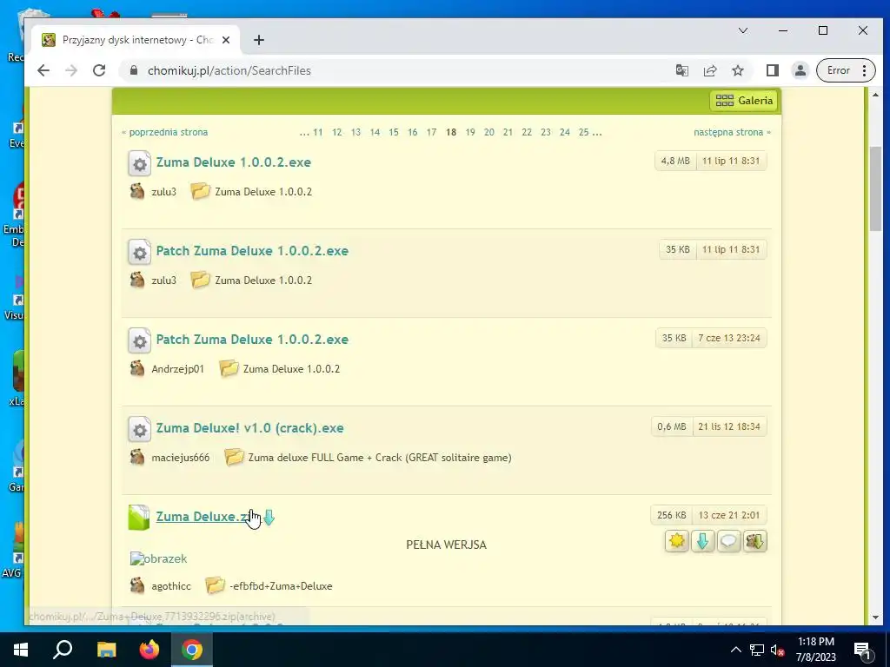Open folder Zuma deluxe FULL Game + Crack
This screenshot has width=890, height=667.
[380, 457]
